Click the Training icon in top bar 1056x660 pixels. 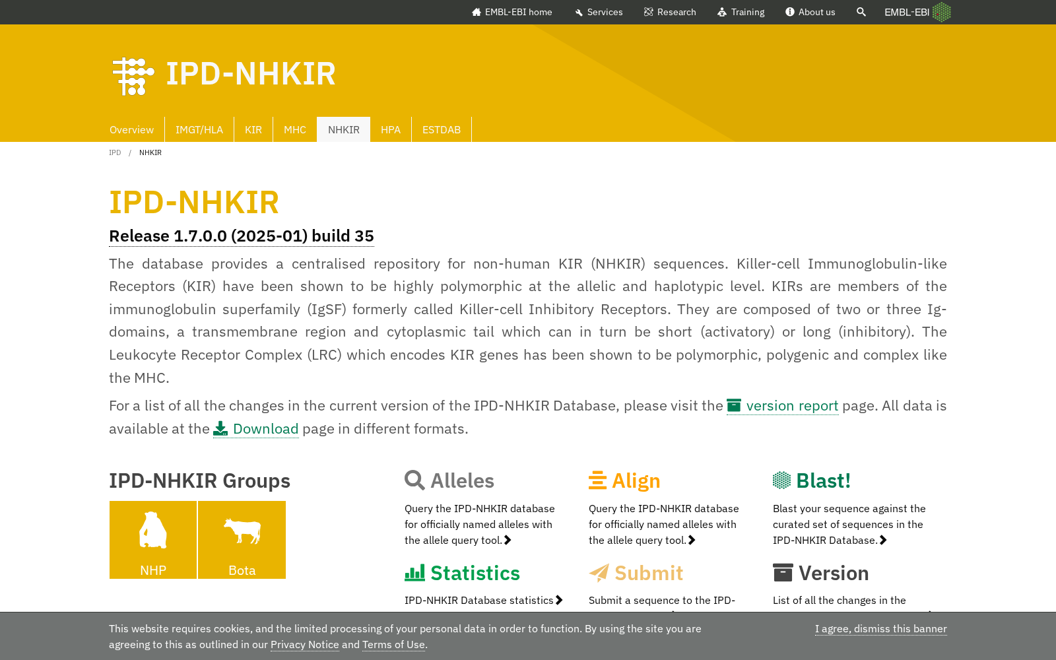722,12
